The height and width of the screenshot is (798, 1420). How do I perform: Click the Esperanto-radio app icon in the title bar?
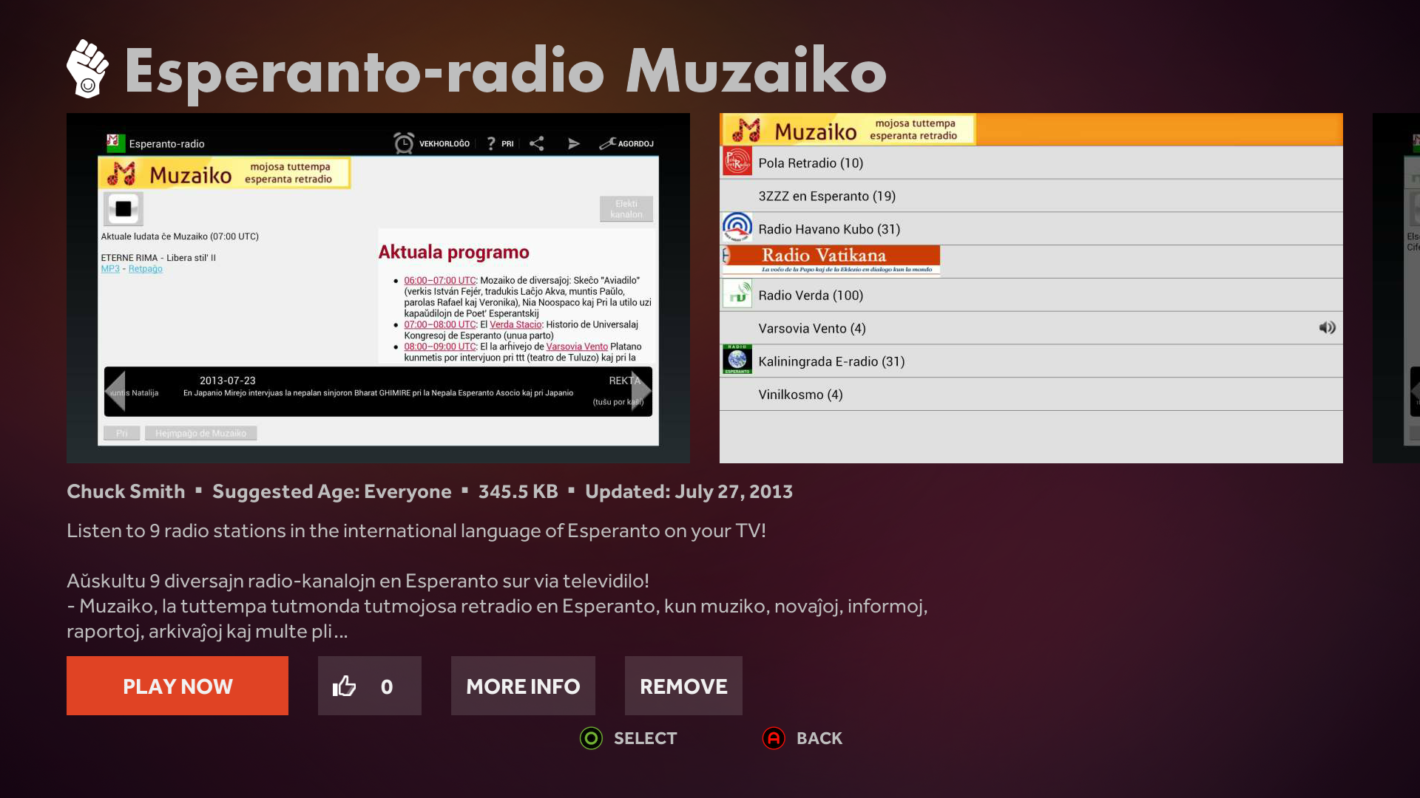tap(115, 142)
